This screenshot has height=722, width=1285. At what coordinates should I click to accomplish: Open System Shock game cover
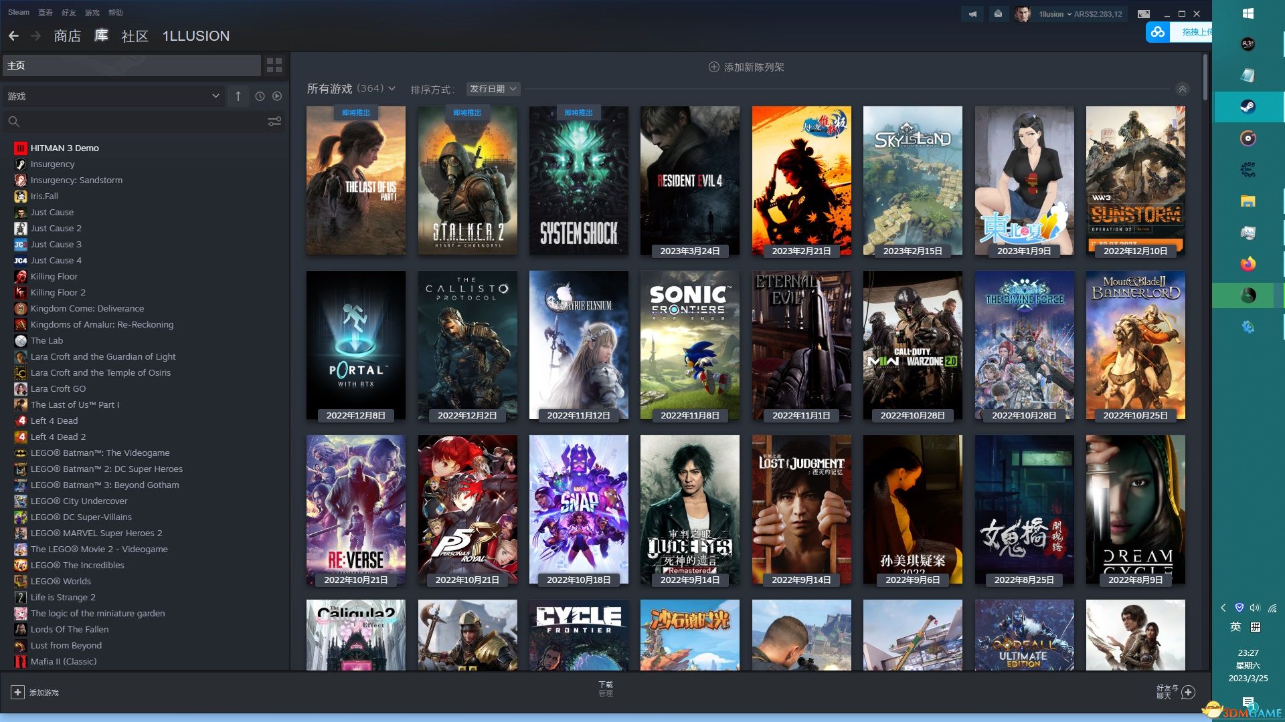[579, 180]
